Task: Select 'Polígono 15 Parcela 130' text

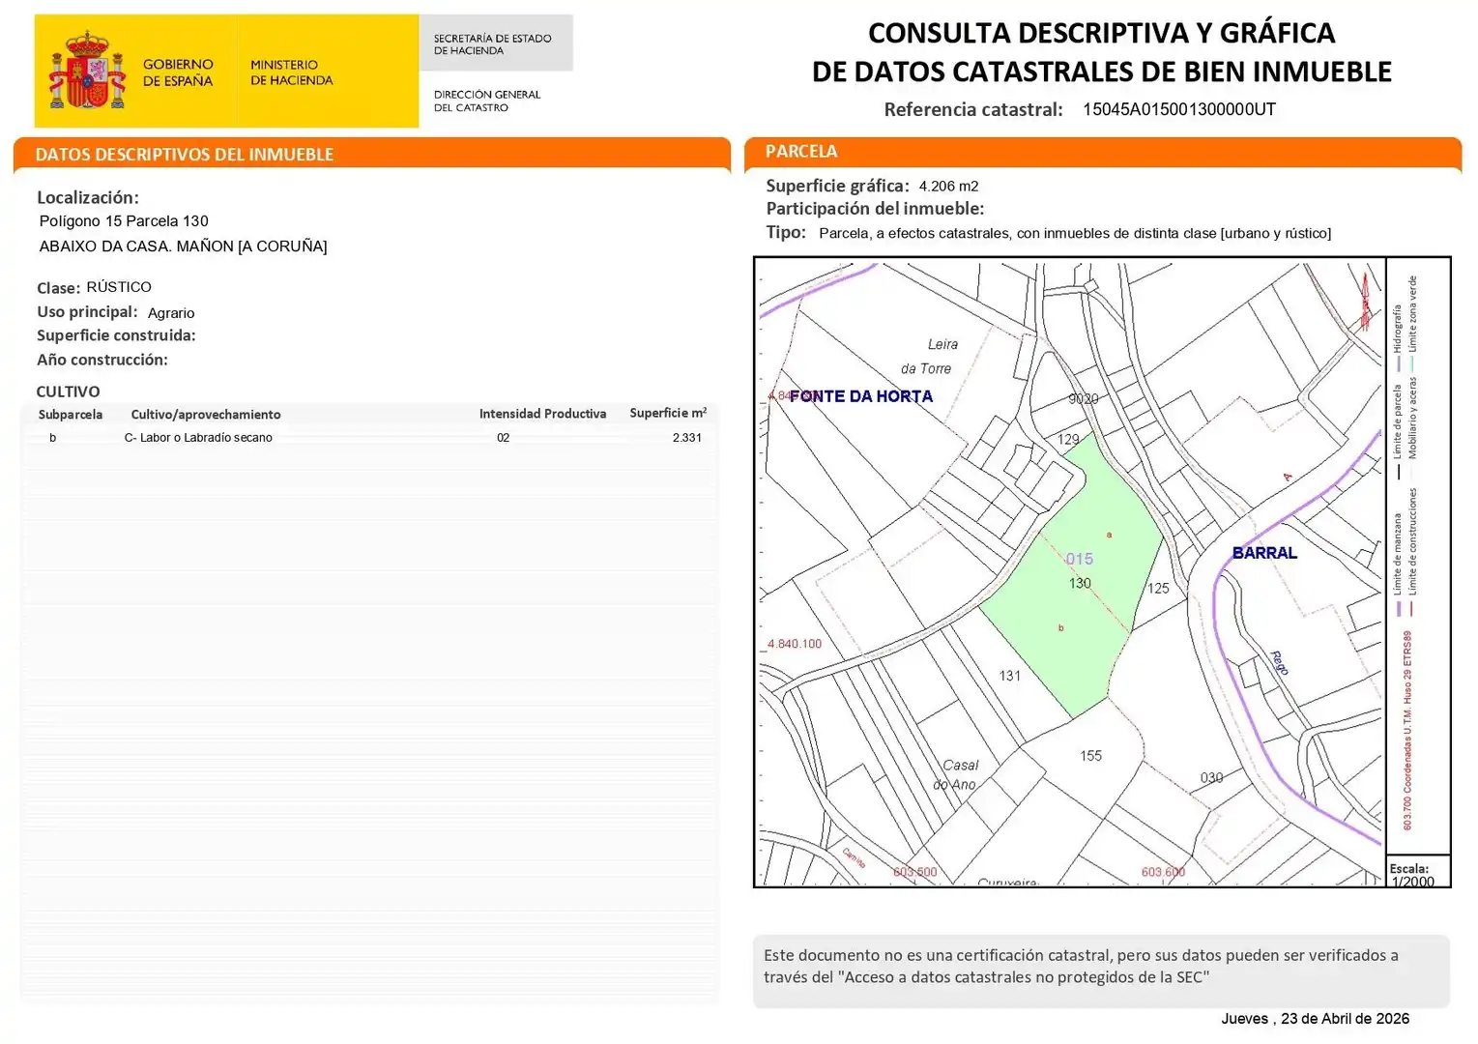Action: pos(124,221)
